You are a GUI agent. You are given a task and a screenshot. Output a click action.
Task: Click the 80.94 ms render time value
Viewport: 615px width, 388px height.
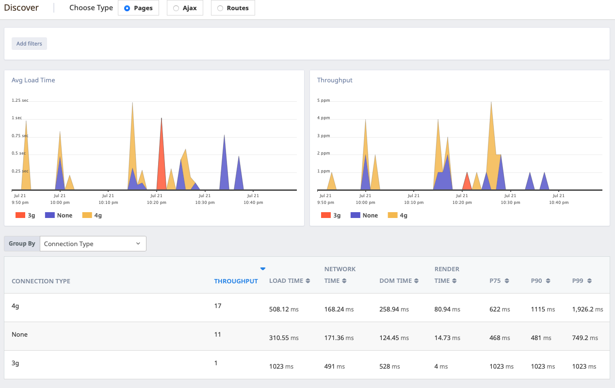tap(448, 310)
